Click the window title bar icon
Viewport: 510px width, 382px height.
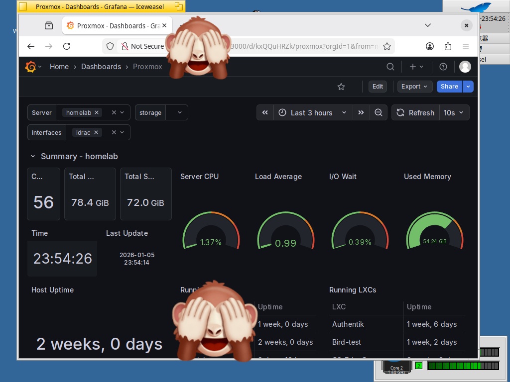23,6
